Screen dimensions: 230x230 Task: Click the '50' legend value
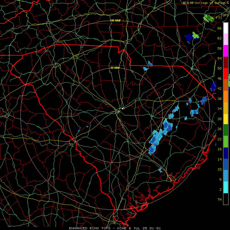[220, 68]
